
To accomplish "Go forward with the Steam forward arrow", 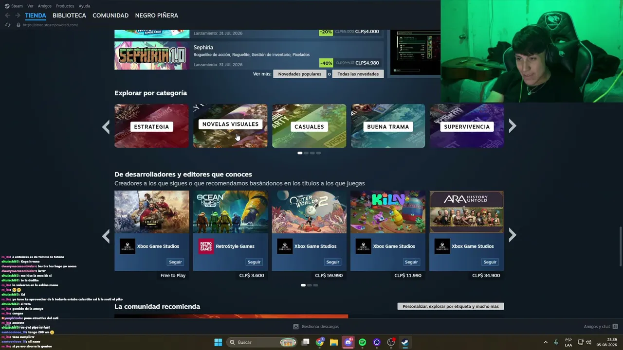I will point(18,16).
